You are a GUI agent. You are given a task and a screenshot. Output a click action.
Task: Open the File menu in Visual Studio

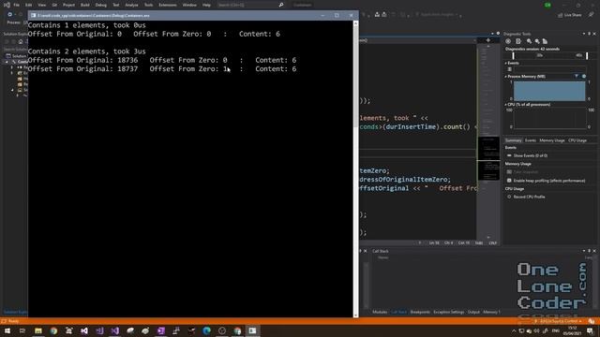coord(17,5)
